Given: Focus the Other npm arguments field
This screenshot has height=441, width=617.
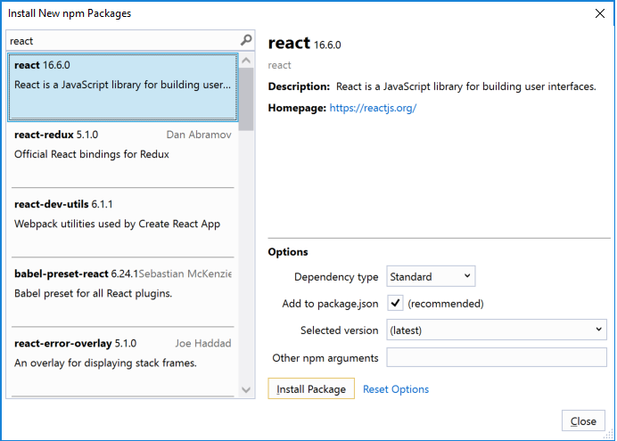Looking at the screenshot, I should [497, 358].
